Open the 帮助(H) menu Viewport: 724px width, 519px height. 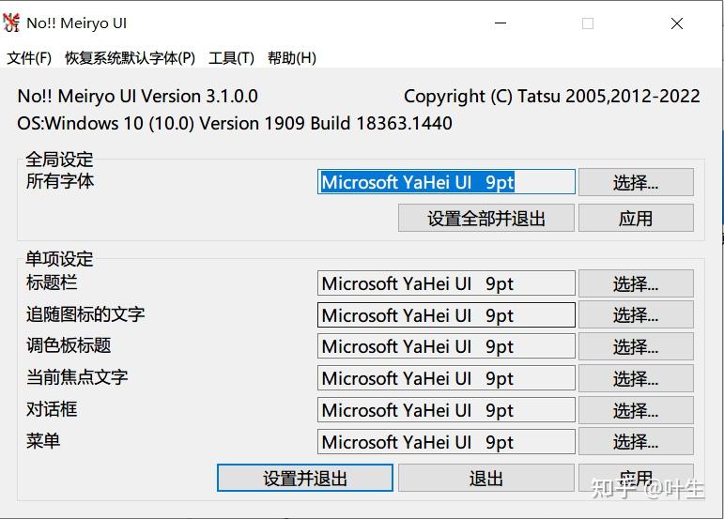tap(291, 58)
